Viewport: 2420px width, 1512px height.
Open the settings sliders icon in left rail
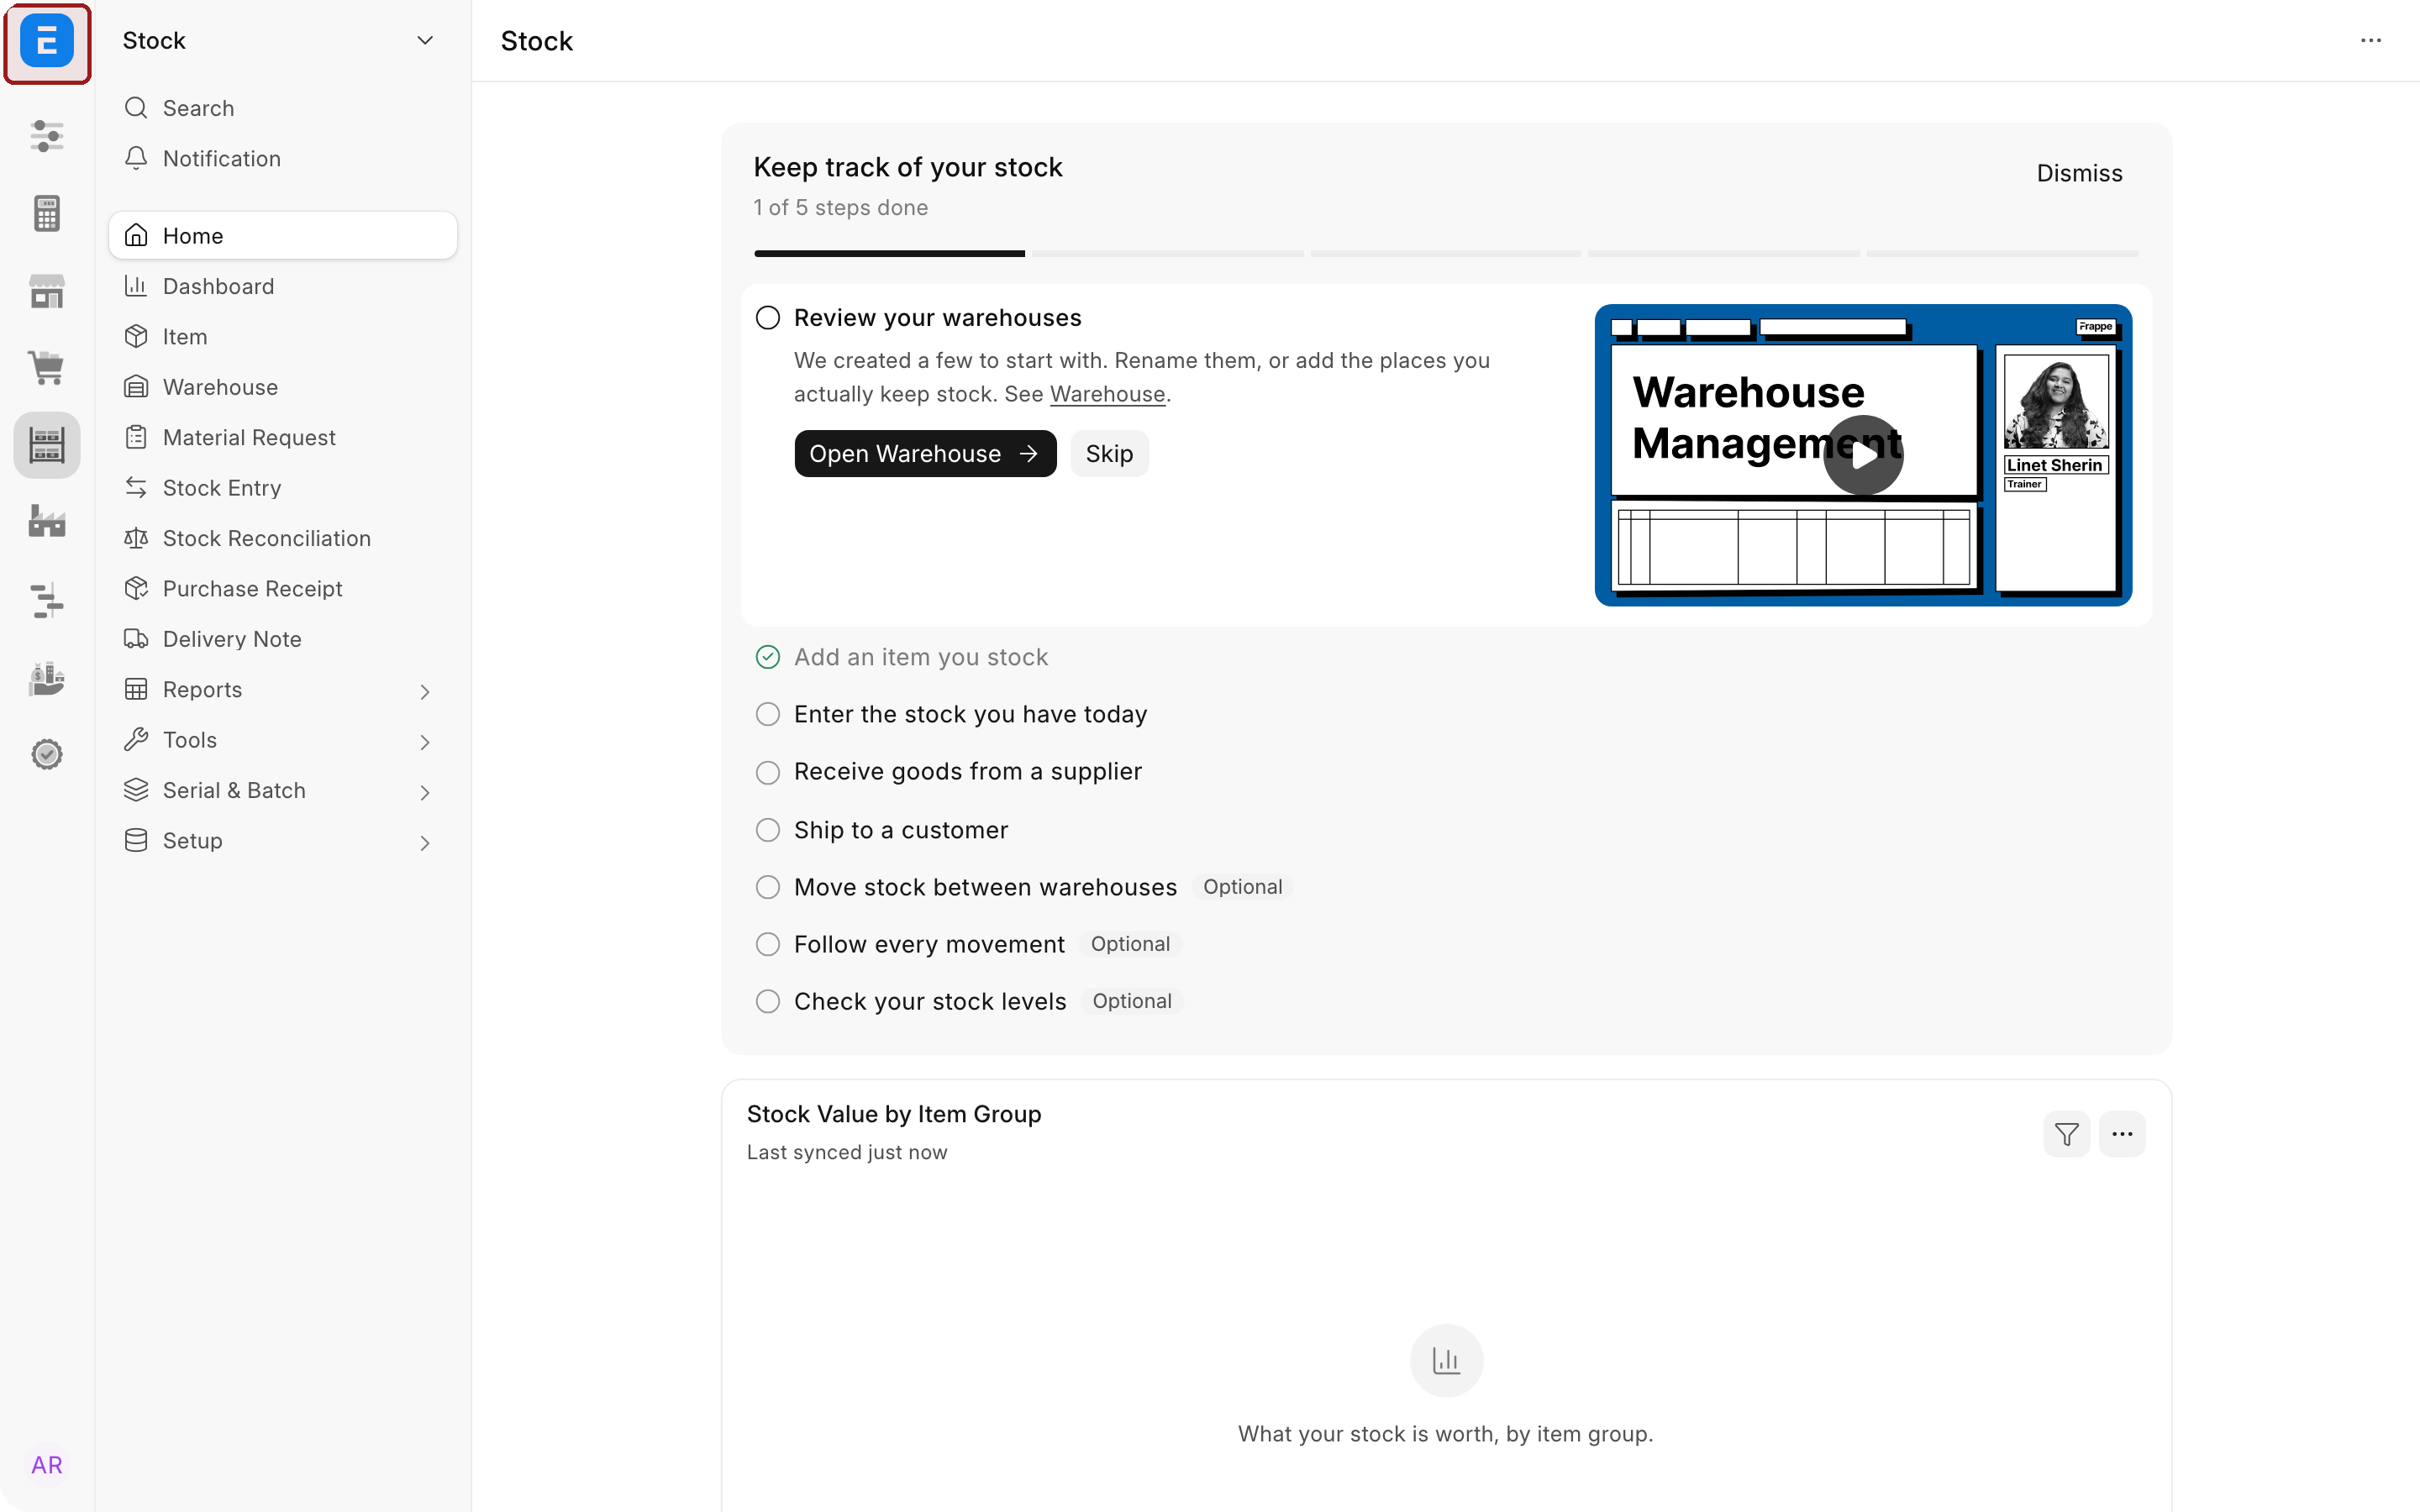pos(47,135)
